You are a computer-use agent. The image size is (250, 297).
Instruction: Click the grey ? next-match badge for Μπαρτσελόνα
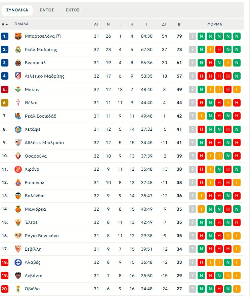click(x=193, y=36)
